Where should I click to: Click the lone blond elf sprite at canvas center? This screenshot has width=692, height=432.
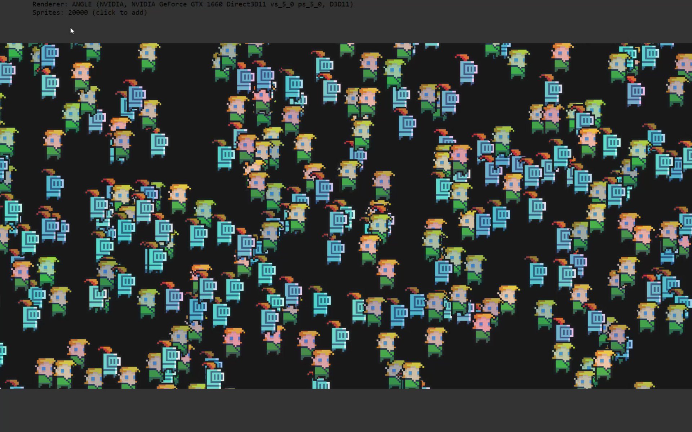pos(383,184)
